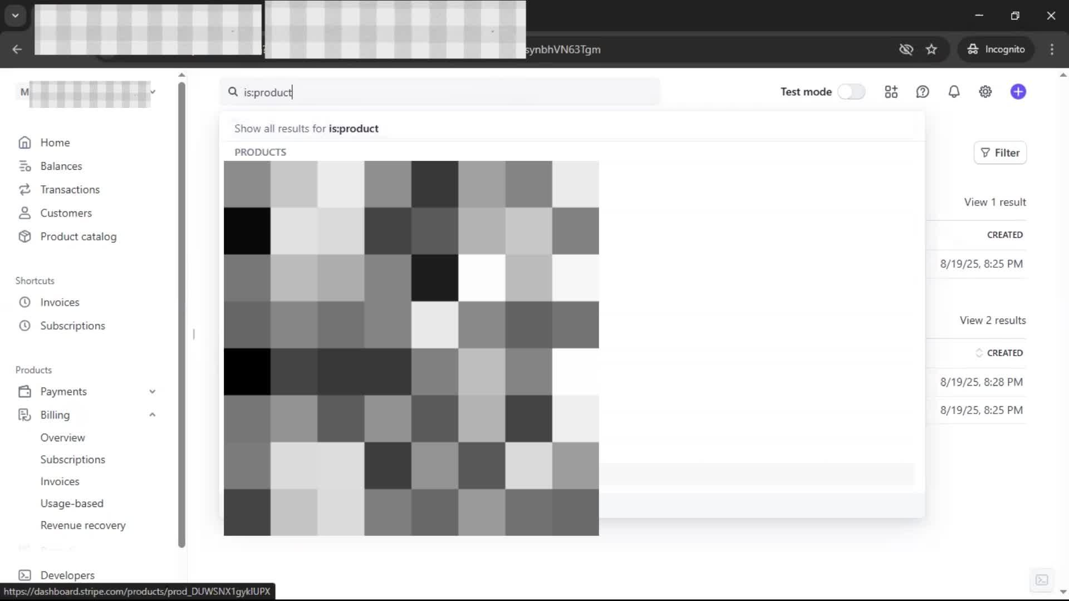Bookmark page with star icon
The width and height of the screenshot is (1069, 601).
pos(931,50)
